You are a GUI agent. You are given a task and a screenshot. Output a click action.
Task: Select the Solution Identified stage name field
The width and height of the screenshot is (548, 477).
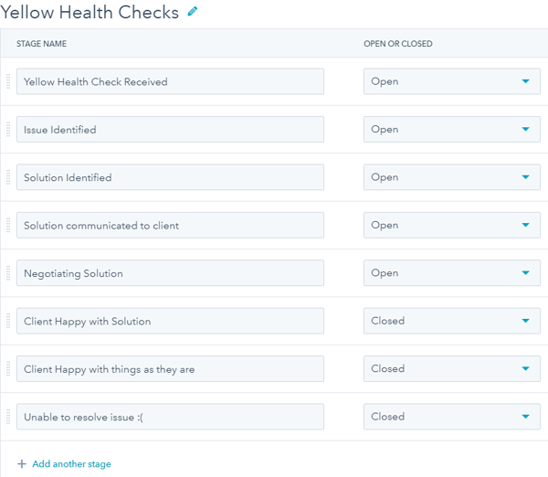[x=170, y=177]
